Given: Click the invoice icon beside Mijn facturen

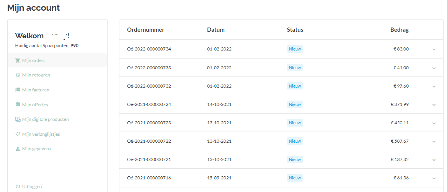Looking at the screenshot, I should (18, 90).
